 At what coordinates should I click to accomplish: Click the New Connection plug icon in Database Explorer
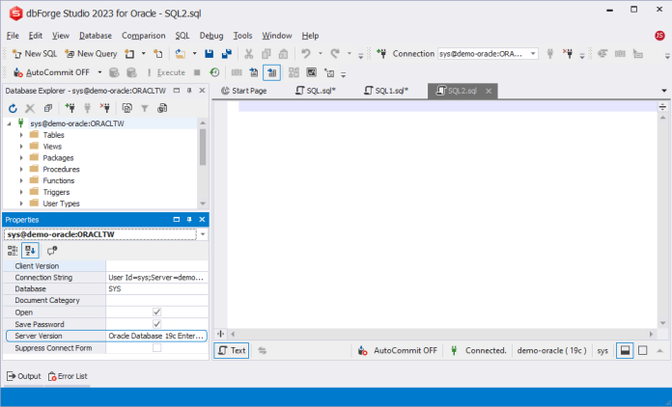[x=70, y=109]
